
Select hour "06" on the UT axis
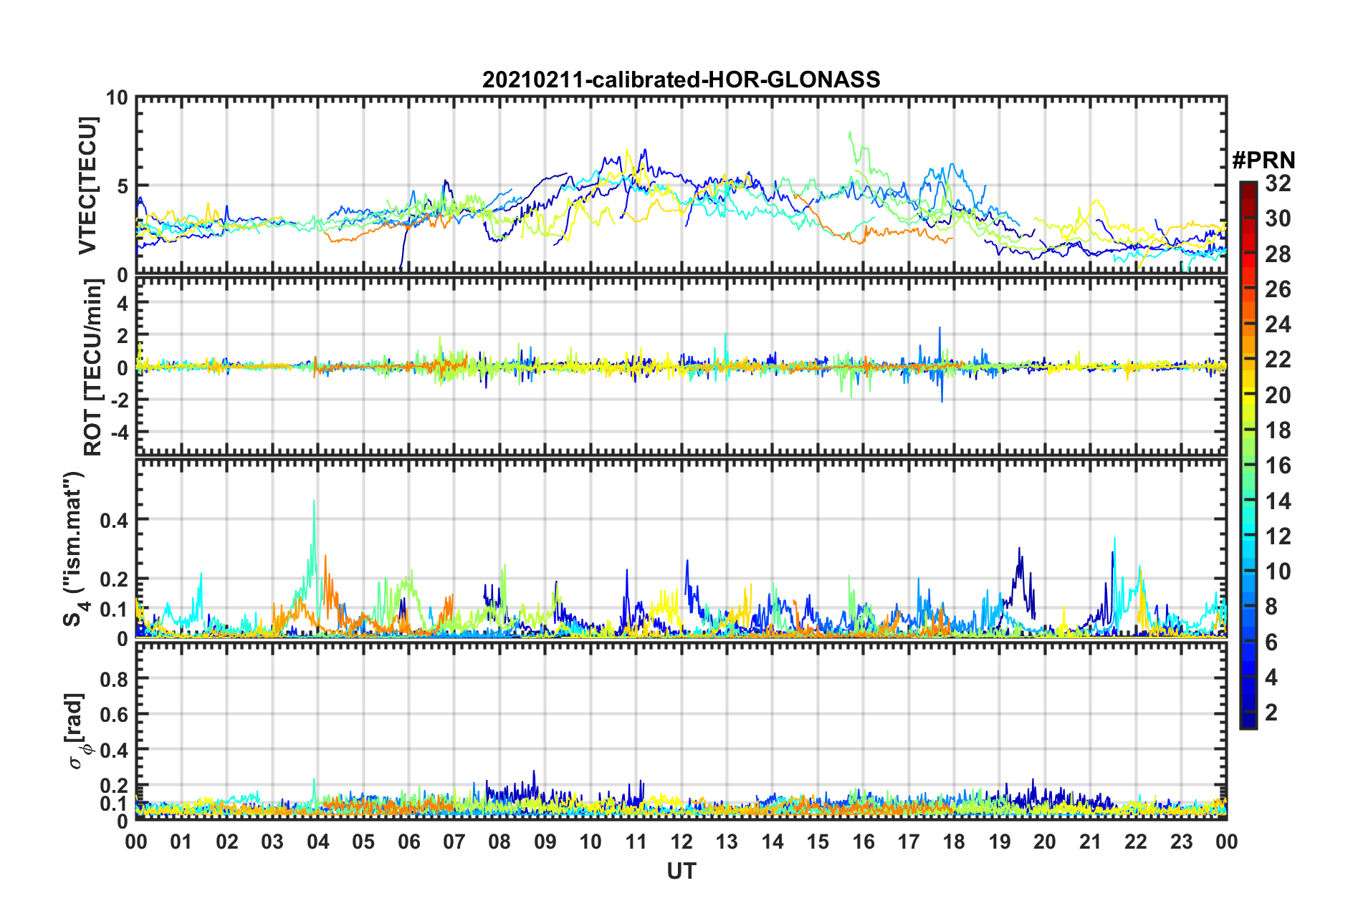409,842
